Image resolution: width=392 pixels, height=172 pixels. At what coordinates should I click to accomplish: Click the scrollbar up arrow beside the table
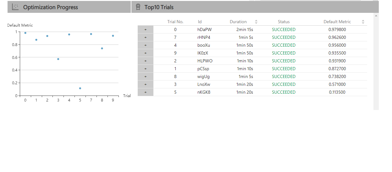pyautogui.click(x=376, y=15)
